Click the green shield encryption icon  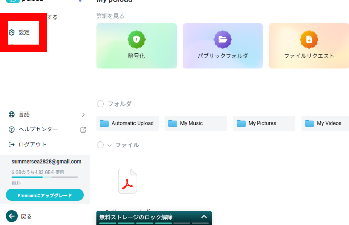(137, 39)
